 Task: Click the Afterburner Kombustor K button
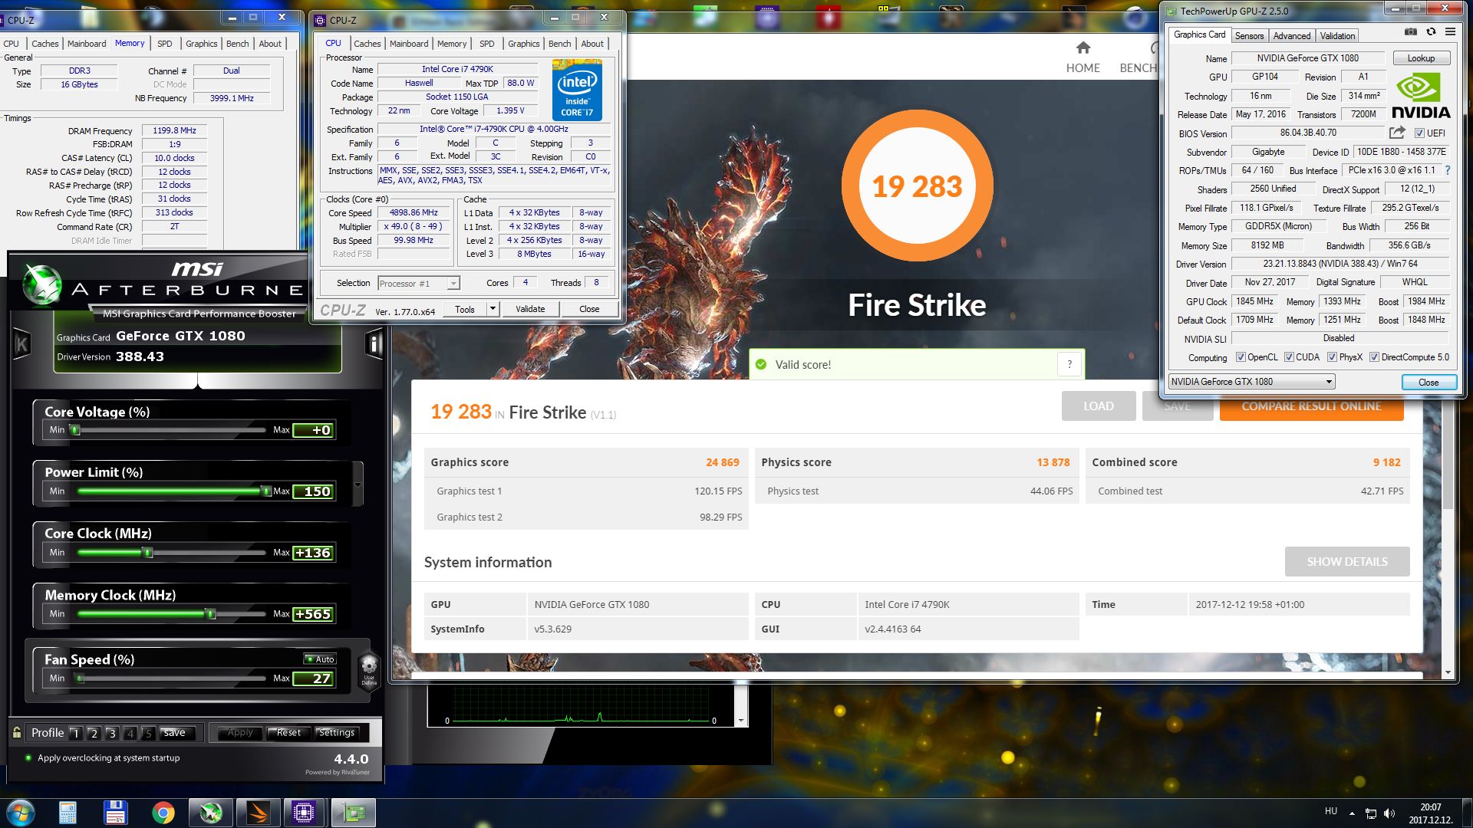pos(21,345)
